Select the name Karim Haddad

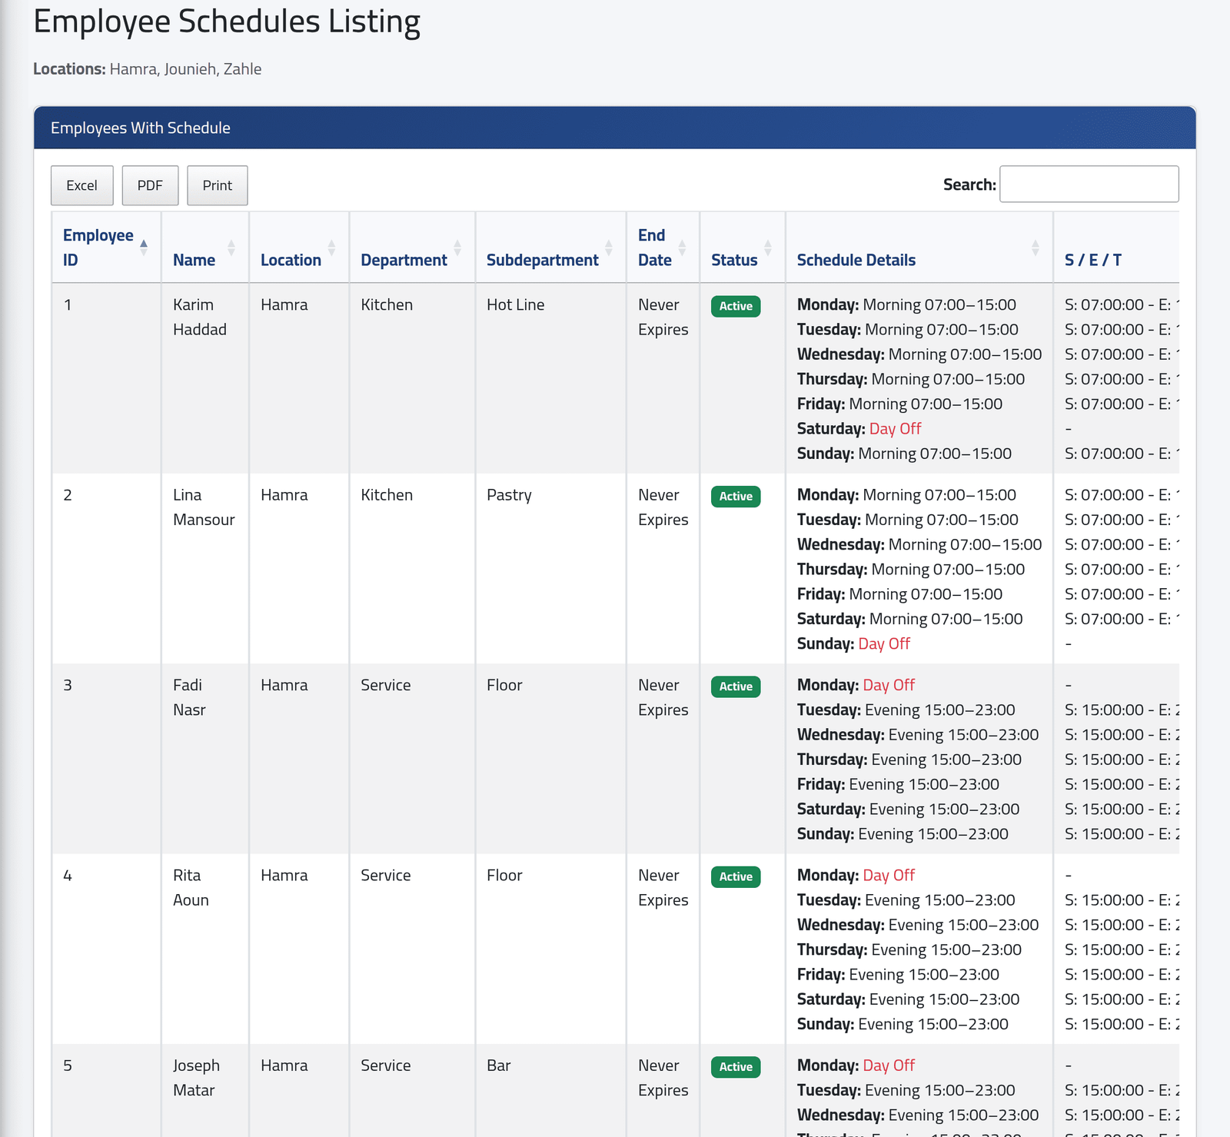point(200,317)
